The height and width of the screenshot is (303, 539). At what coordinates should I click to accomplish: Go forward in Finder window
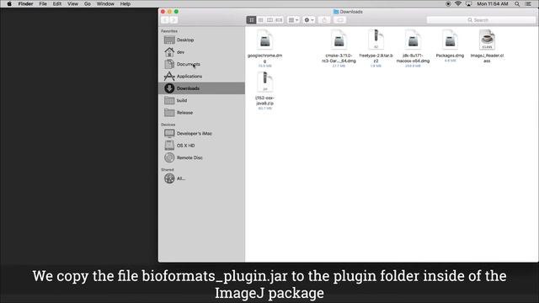(173, 20)
